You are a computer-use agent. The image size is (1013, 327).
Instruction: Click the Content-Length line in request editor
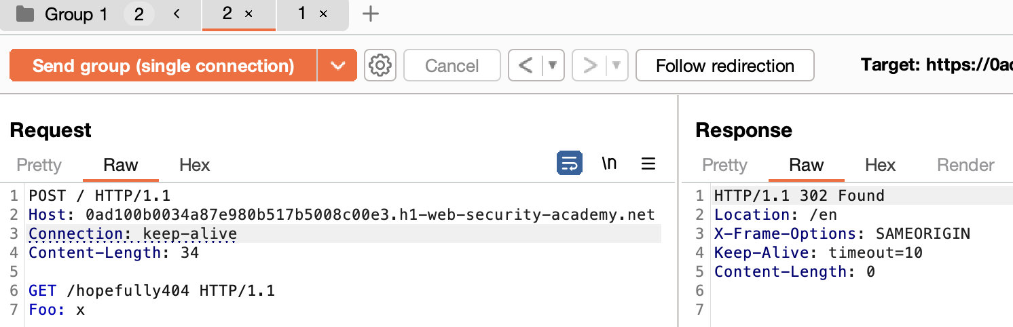pyautogui.click(x=113, y=253)
